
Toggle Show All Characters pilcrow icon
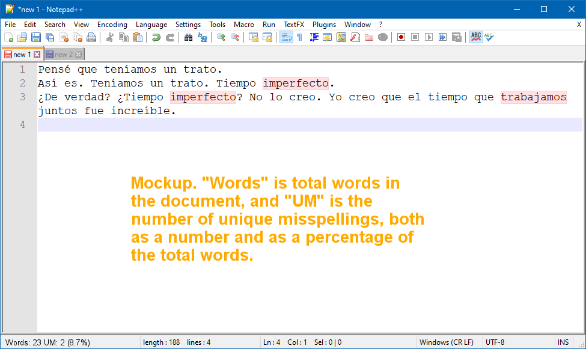click(x=299, y=37)
